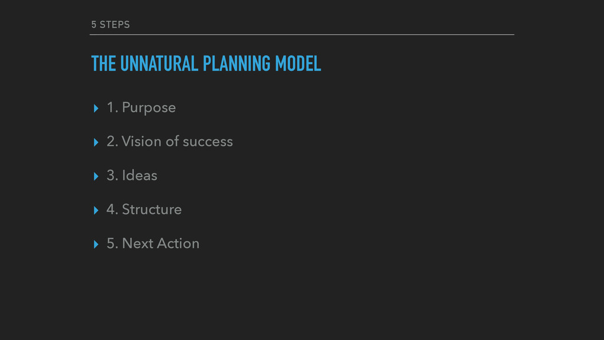Click the word 'UNNATURAL' in the title
This screenshot has height=340, width=604.
pyautogui.click(x=159, y=64)
